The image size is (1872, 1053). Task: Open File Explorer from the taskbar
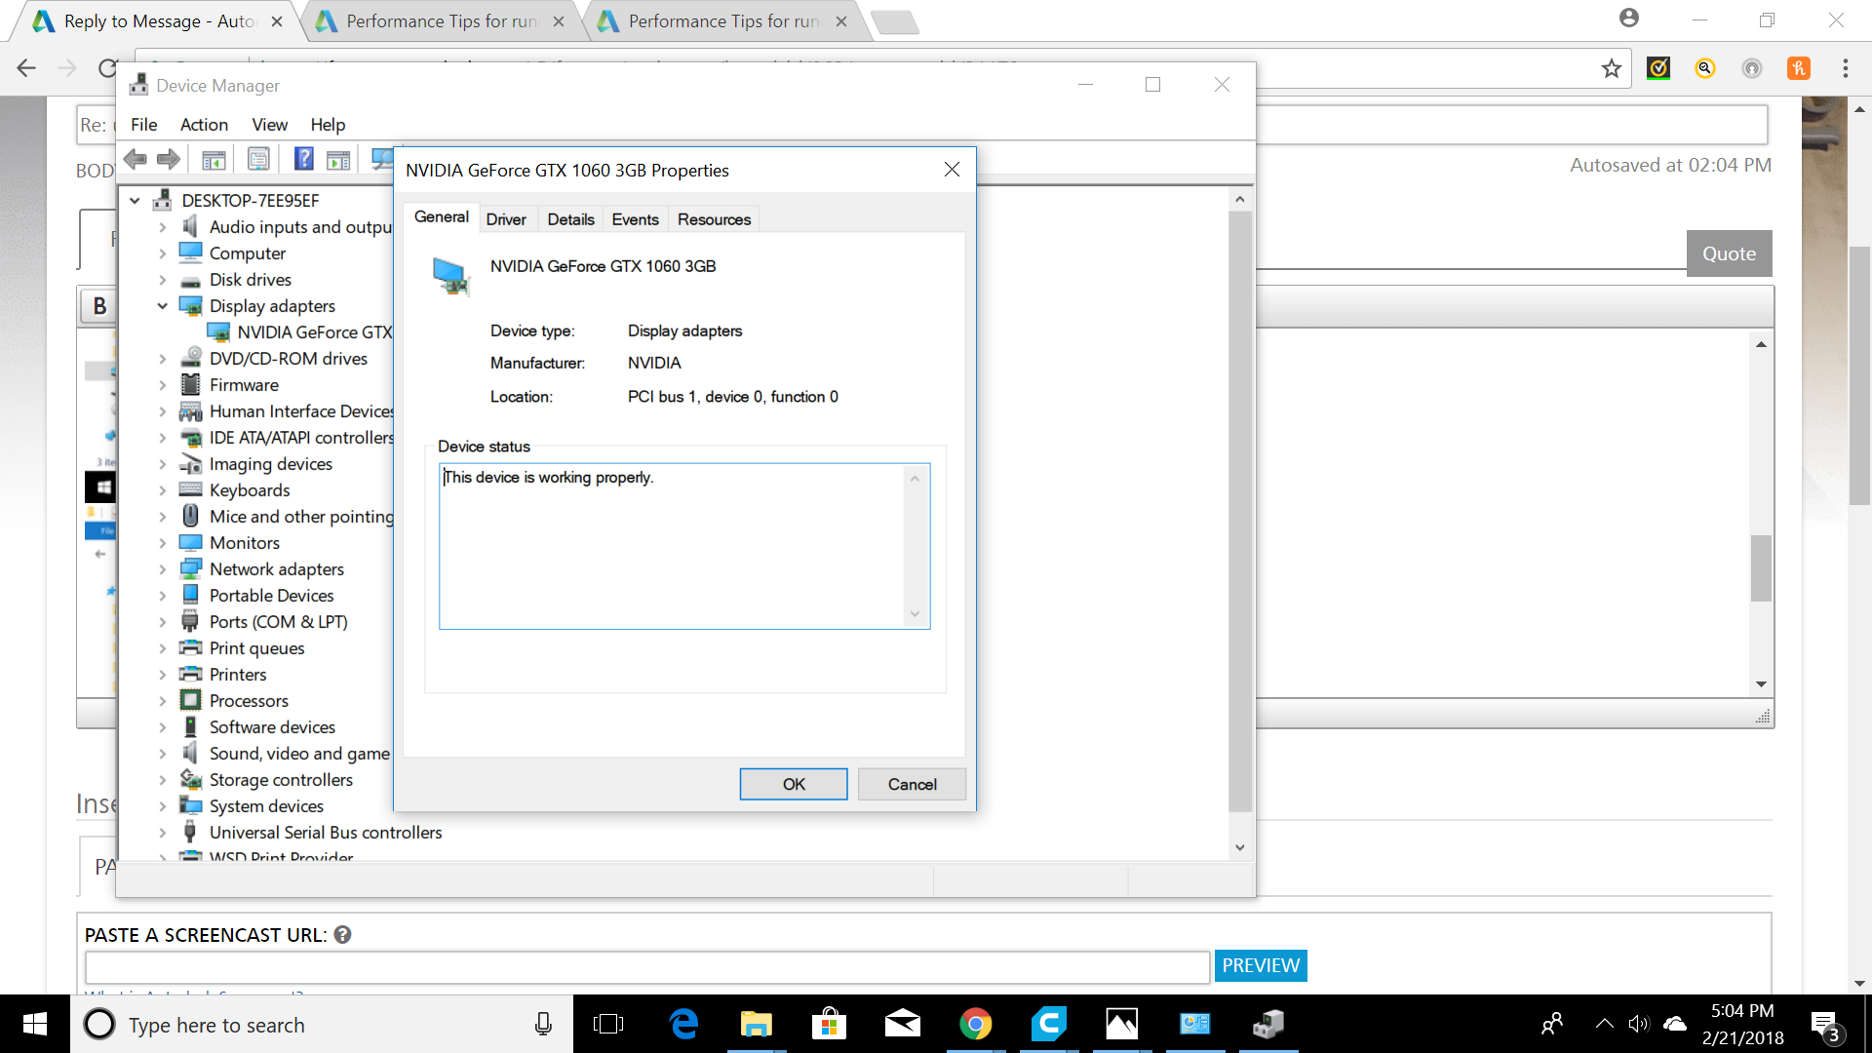click(x=756, y=1024)
